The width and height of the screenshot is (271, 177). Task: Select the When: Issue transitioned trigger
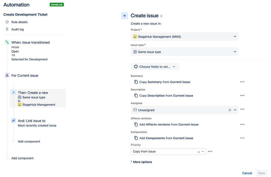pyautogui.click(x=30, y=42)
